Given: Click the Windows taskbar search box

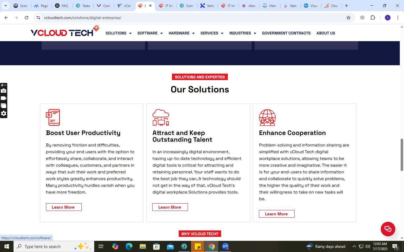Looking at the screenshot, I should (54, 246).
